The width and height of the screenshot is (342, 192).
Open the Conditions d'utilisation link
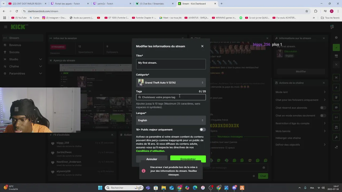point(150,151)
